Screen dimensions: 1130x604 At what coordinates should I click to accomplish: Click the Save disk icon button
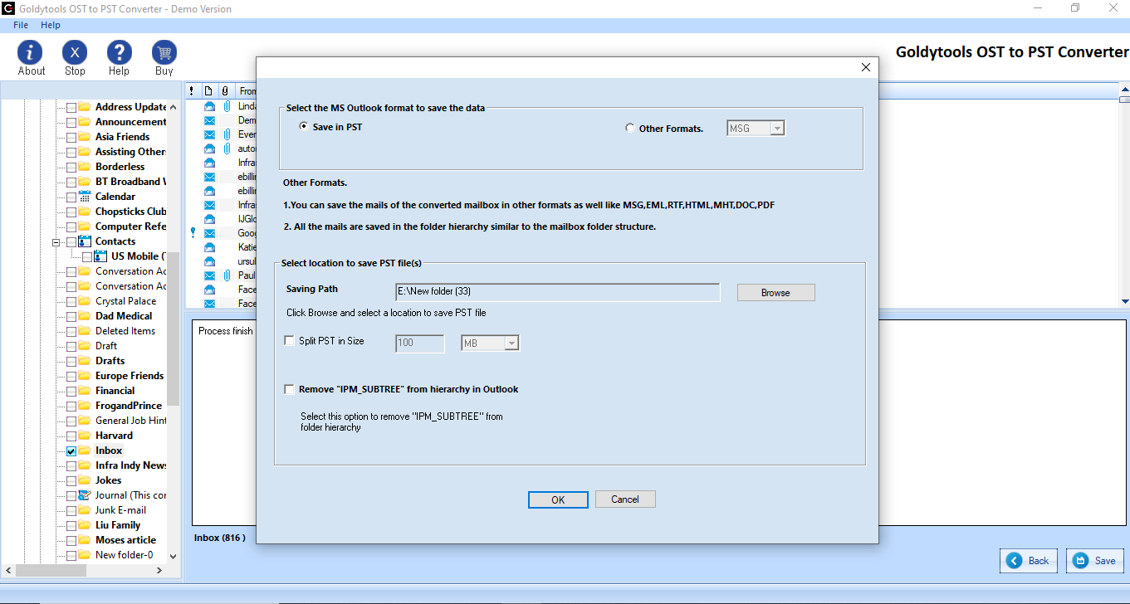pos(1080,561)
